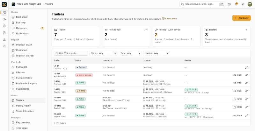Click Drop for trailer TR-5307

coord(238,99)
